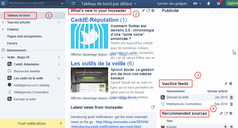Open CaddE-Réputation (1) heading link
The image size is (238, 128).
click(99, 20)
